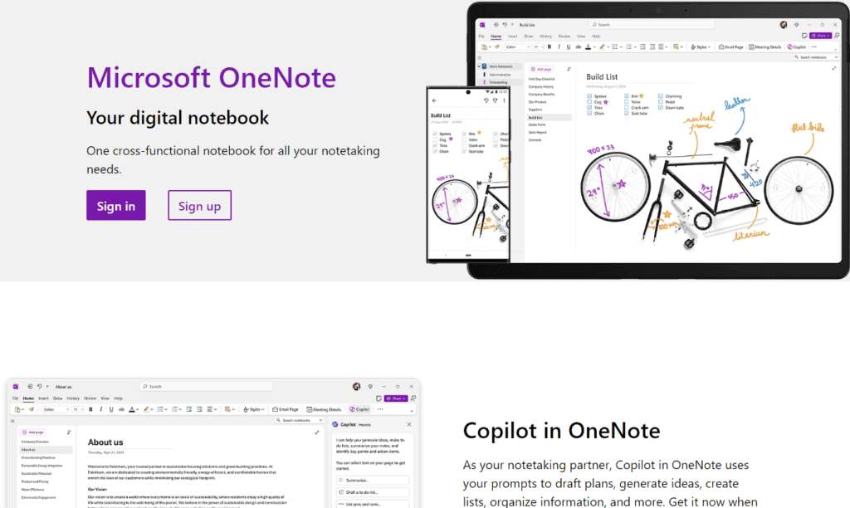Click the back arrow on the phone screen

435,100
